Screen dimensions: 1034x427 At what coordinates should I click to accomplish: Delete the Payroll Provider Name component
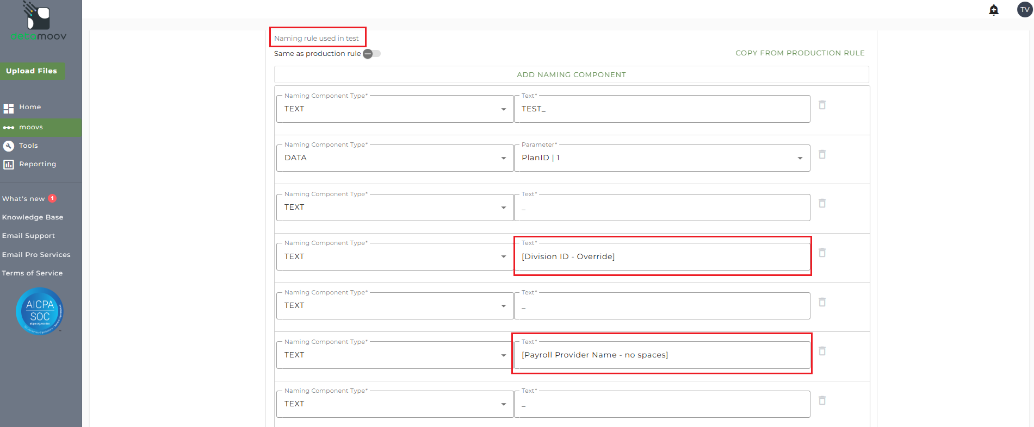(x=822, y=351)
